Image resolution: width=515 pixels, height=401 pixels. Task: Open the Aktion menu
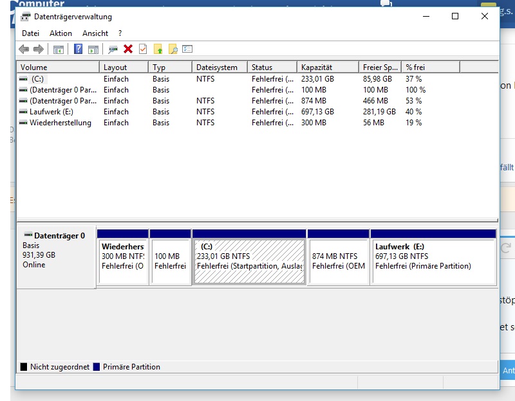pos(61,33)
